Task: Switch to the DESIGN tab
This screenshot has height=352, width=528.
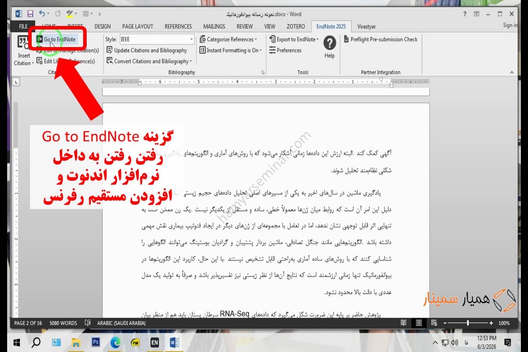Action: pos(103,26)
